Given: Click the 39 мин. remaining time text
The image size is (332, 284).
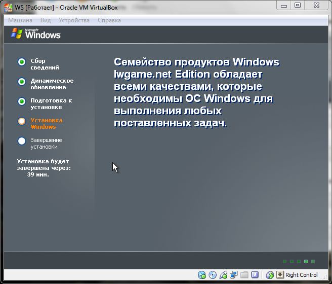Looking at the screenshot, I should (38, 174).
